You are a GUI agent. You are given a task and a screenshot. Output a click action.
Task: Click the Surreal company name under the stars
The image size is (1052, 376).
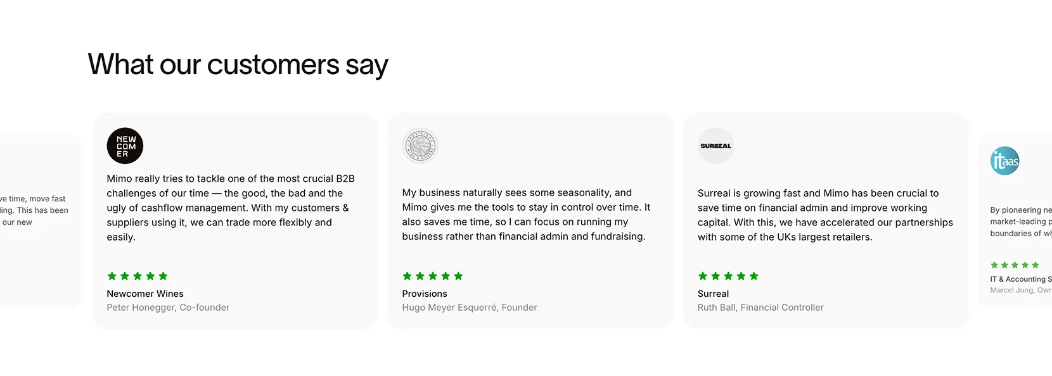point(713,294)
